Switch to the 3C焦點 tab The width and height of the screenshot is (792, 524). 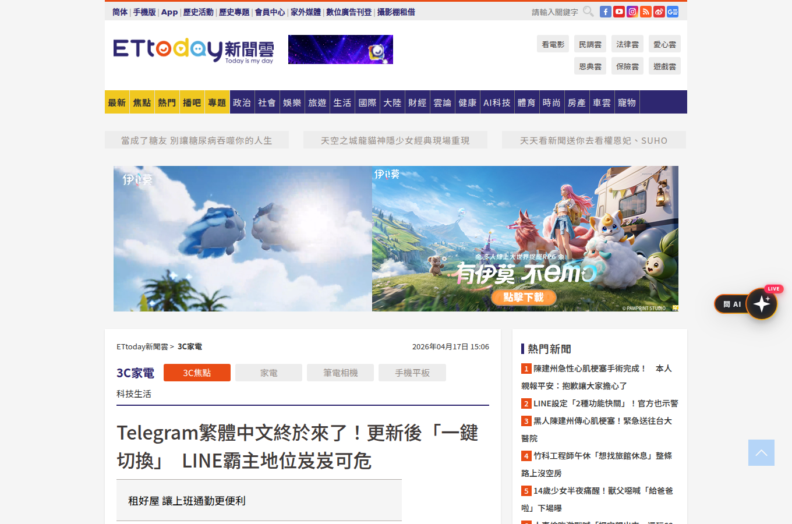tap(197, 373)
